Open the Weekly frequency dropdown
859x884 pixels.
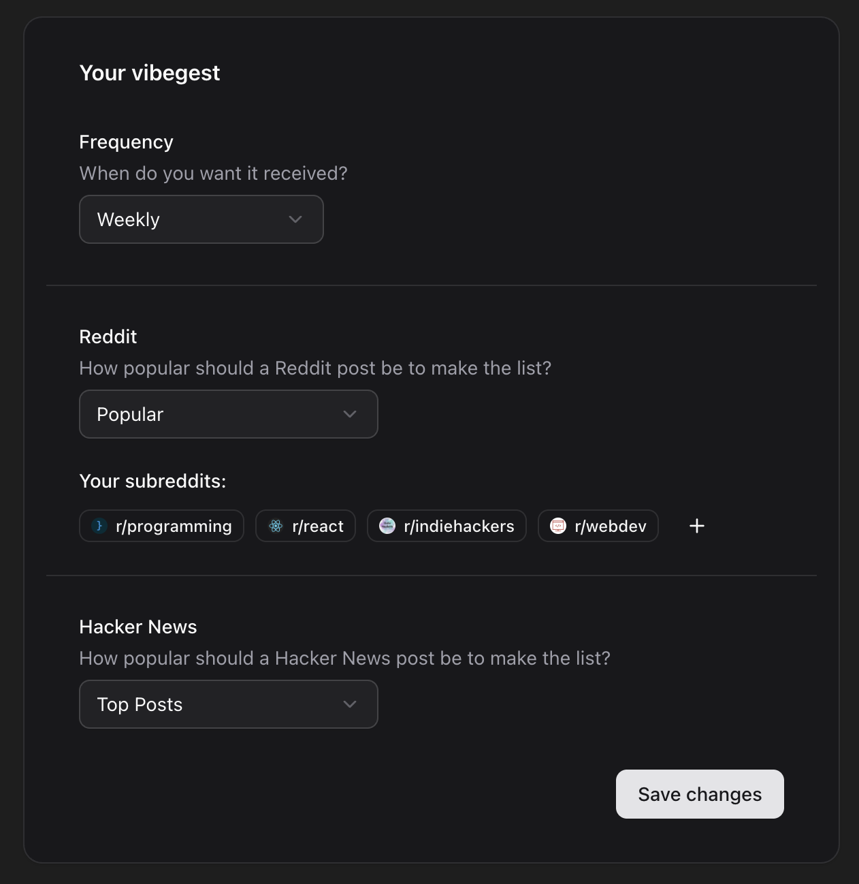(201, 219)
